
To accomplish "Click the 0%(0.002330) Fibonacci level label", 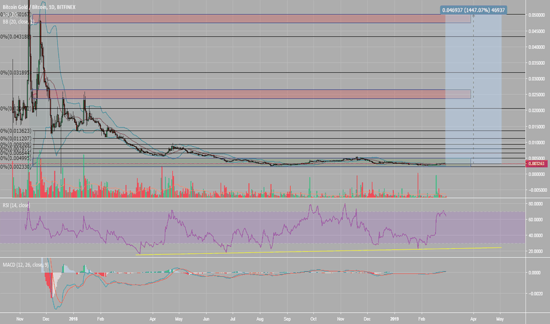I will click(x=16, y=167).
